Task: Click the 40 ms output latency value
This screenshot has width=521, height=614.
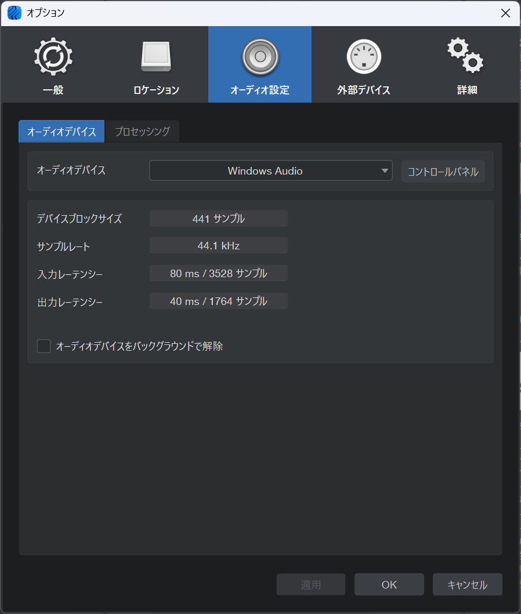Action: (218, 301)
